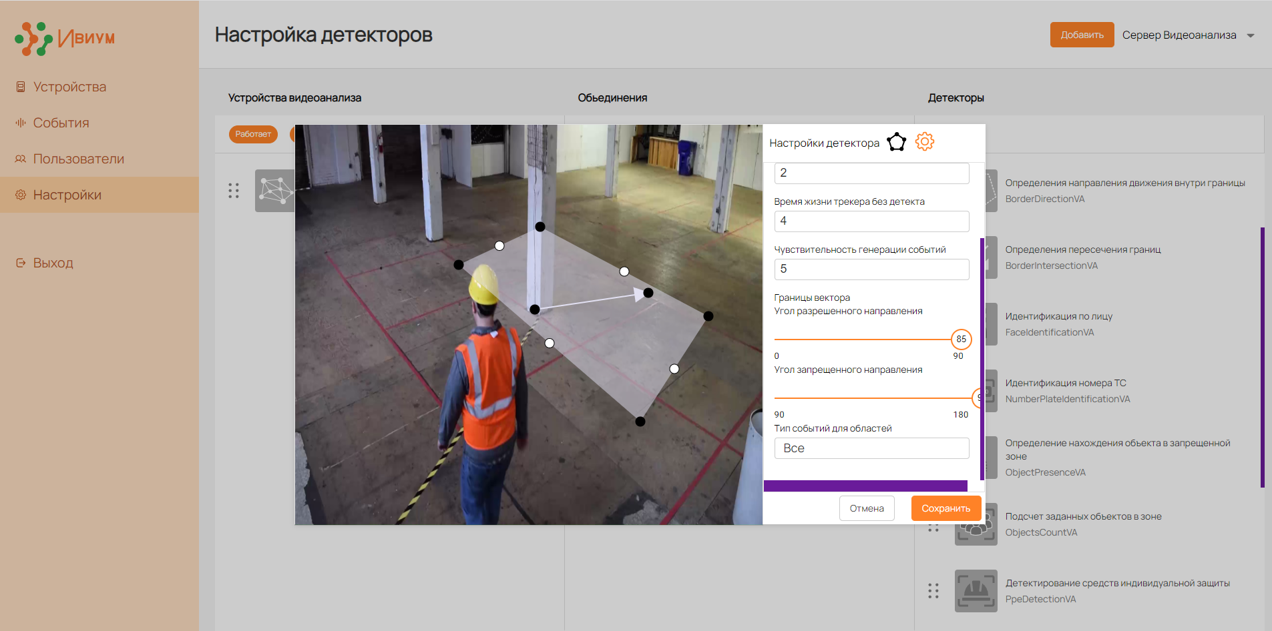Click the Отмена button
The height and width of the screenshot is (631, 1272).
click(867, 508)
